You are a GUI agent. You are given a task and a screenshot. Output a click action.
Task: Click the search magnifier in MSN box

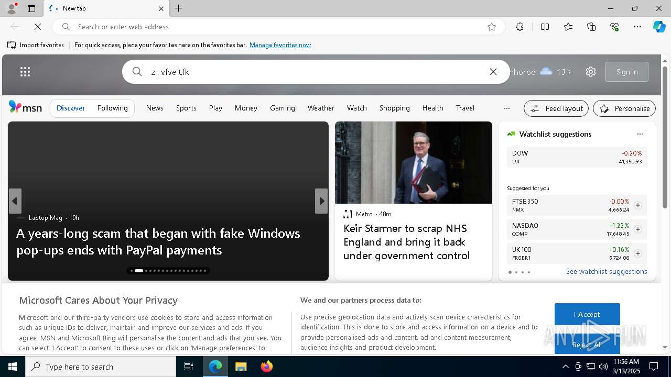click(137, 72)
